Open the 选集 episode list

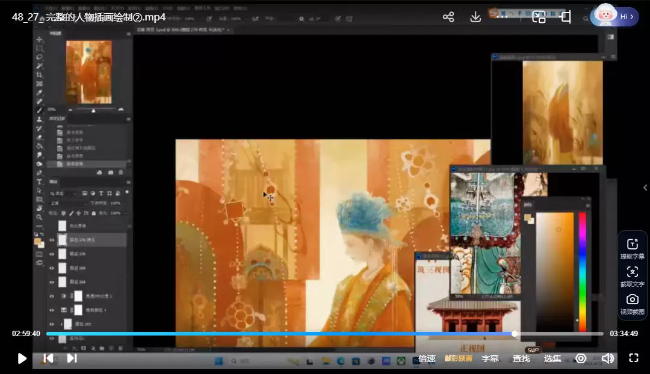pyautogui.click(x=552, y=358)
